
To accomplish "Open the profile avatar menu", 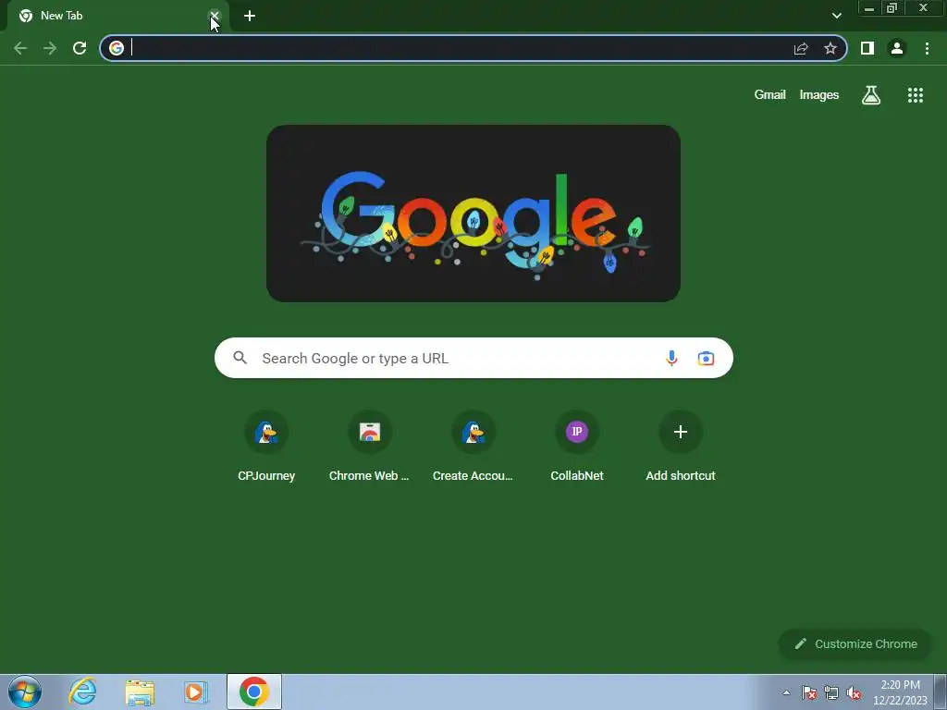I will click(x=897, y=48).
